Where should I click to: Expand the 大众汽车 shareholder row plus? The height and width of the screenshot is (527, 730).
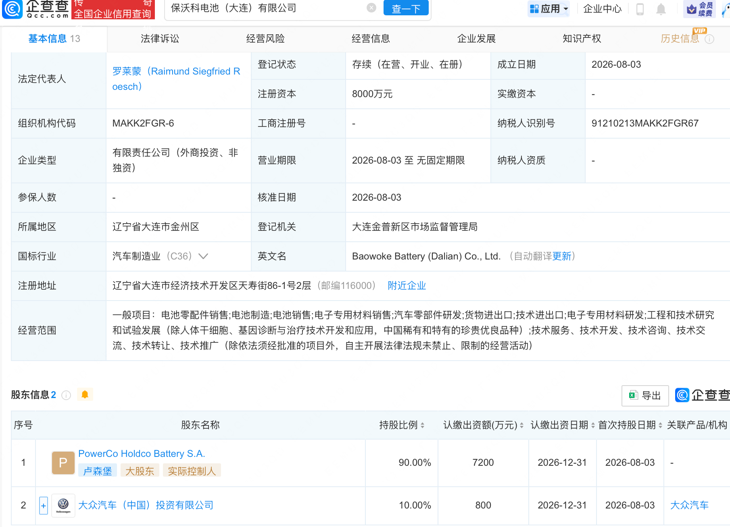pos(44,506)
